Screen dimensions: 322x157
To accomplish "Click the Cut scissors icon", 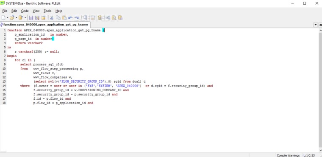I will pyautogui.click(x=52, y=18).
